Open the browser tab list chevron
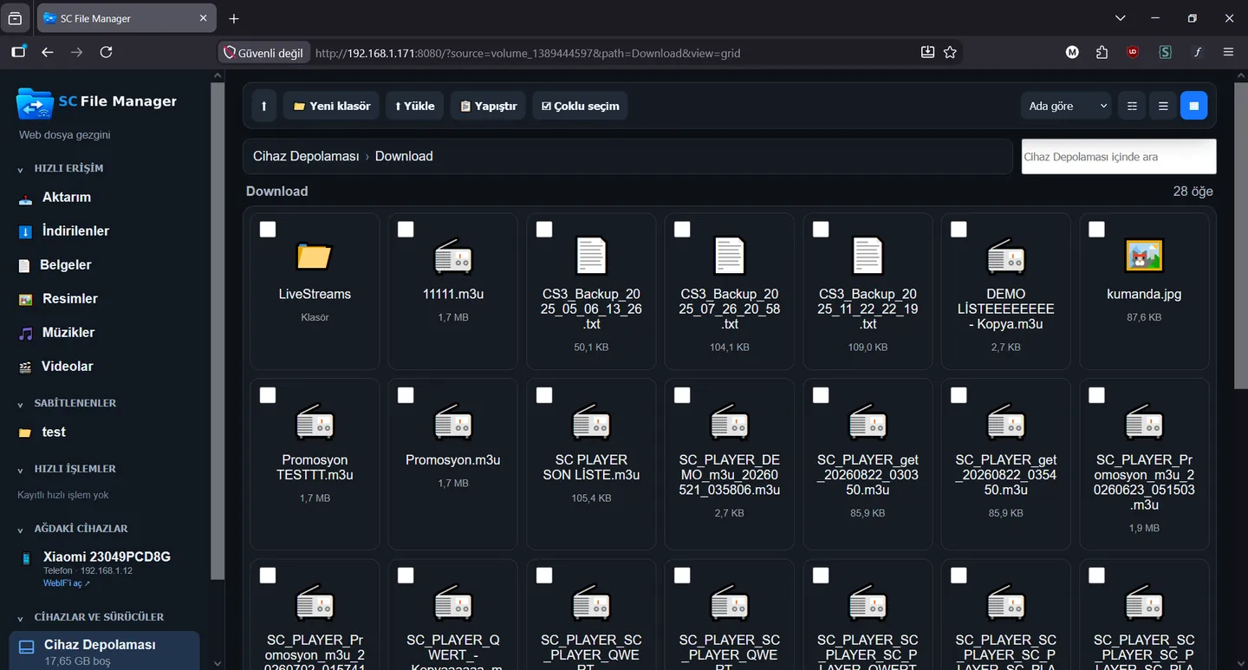Viewport: 1248px width, 670px height. pyautogui.click(x=1121, y=18)
